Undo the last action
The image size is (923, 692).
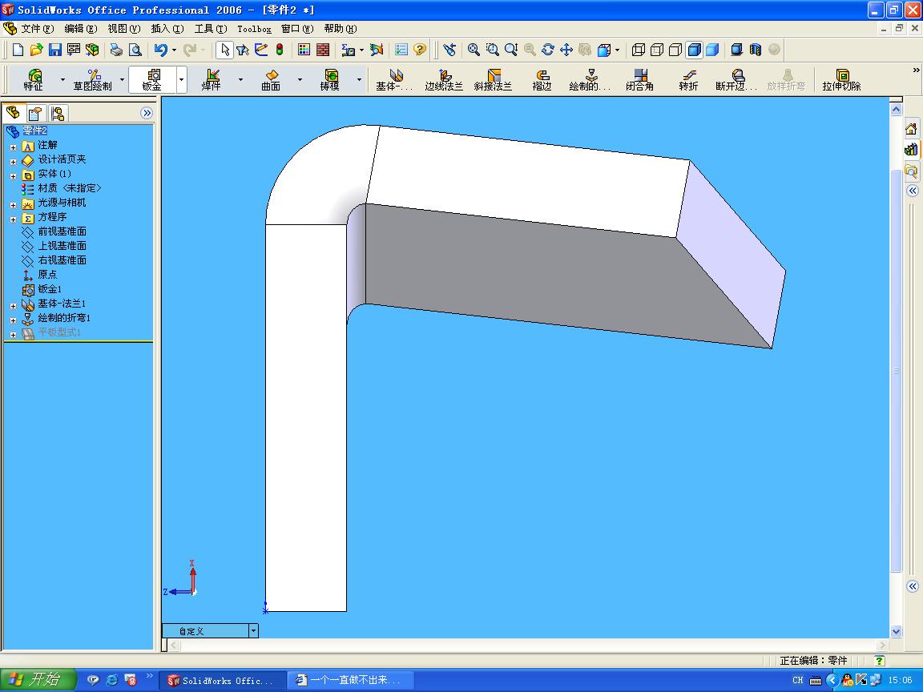160,50
